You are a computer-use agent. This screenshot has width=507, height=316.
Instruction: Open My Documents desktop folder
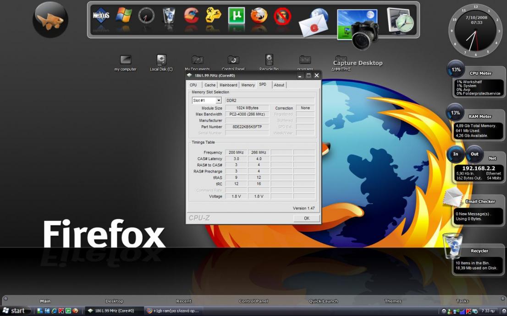(197, 63)
